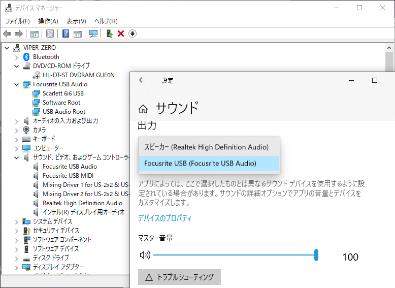Click the セキュリティ デバイス key icon
Screen dimensions: 395x288
[26, 231]
